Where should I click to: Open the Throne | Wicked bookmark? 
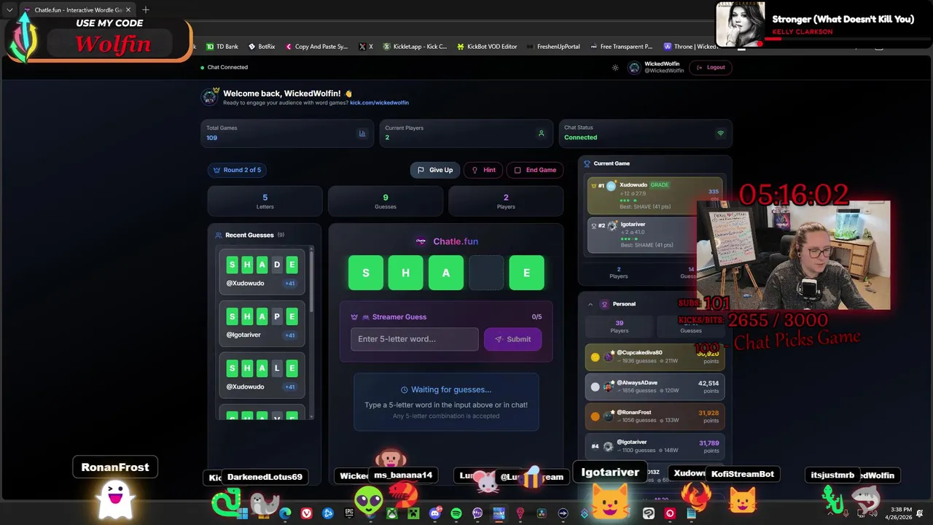690,47
